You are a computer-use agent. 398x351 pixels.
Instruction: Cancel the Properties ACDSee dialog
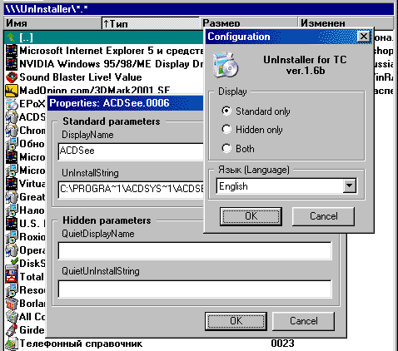(303, 321)
